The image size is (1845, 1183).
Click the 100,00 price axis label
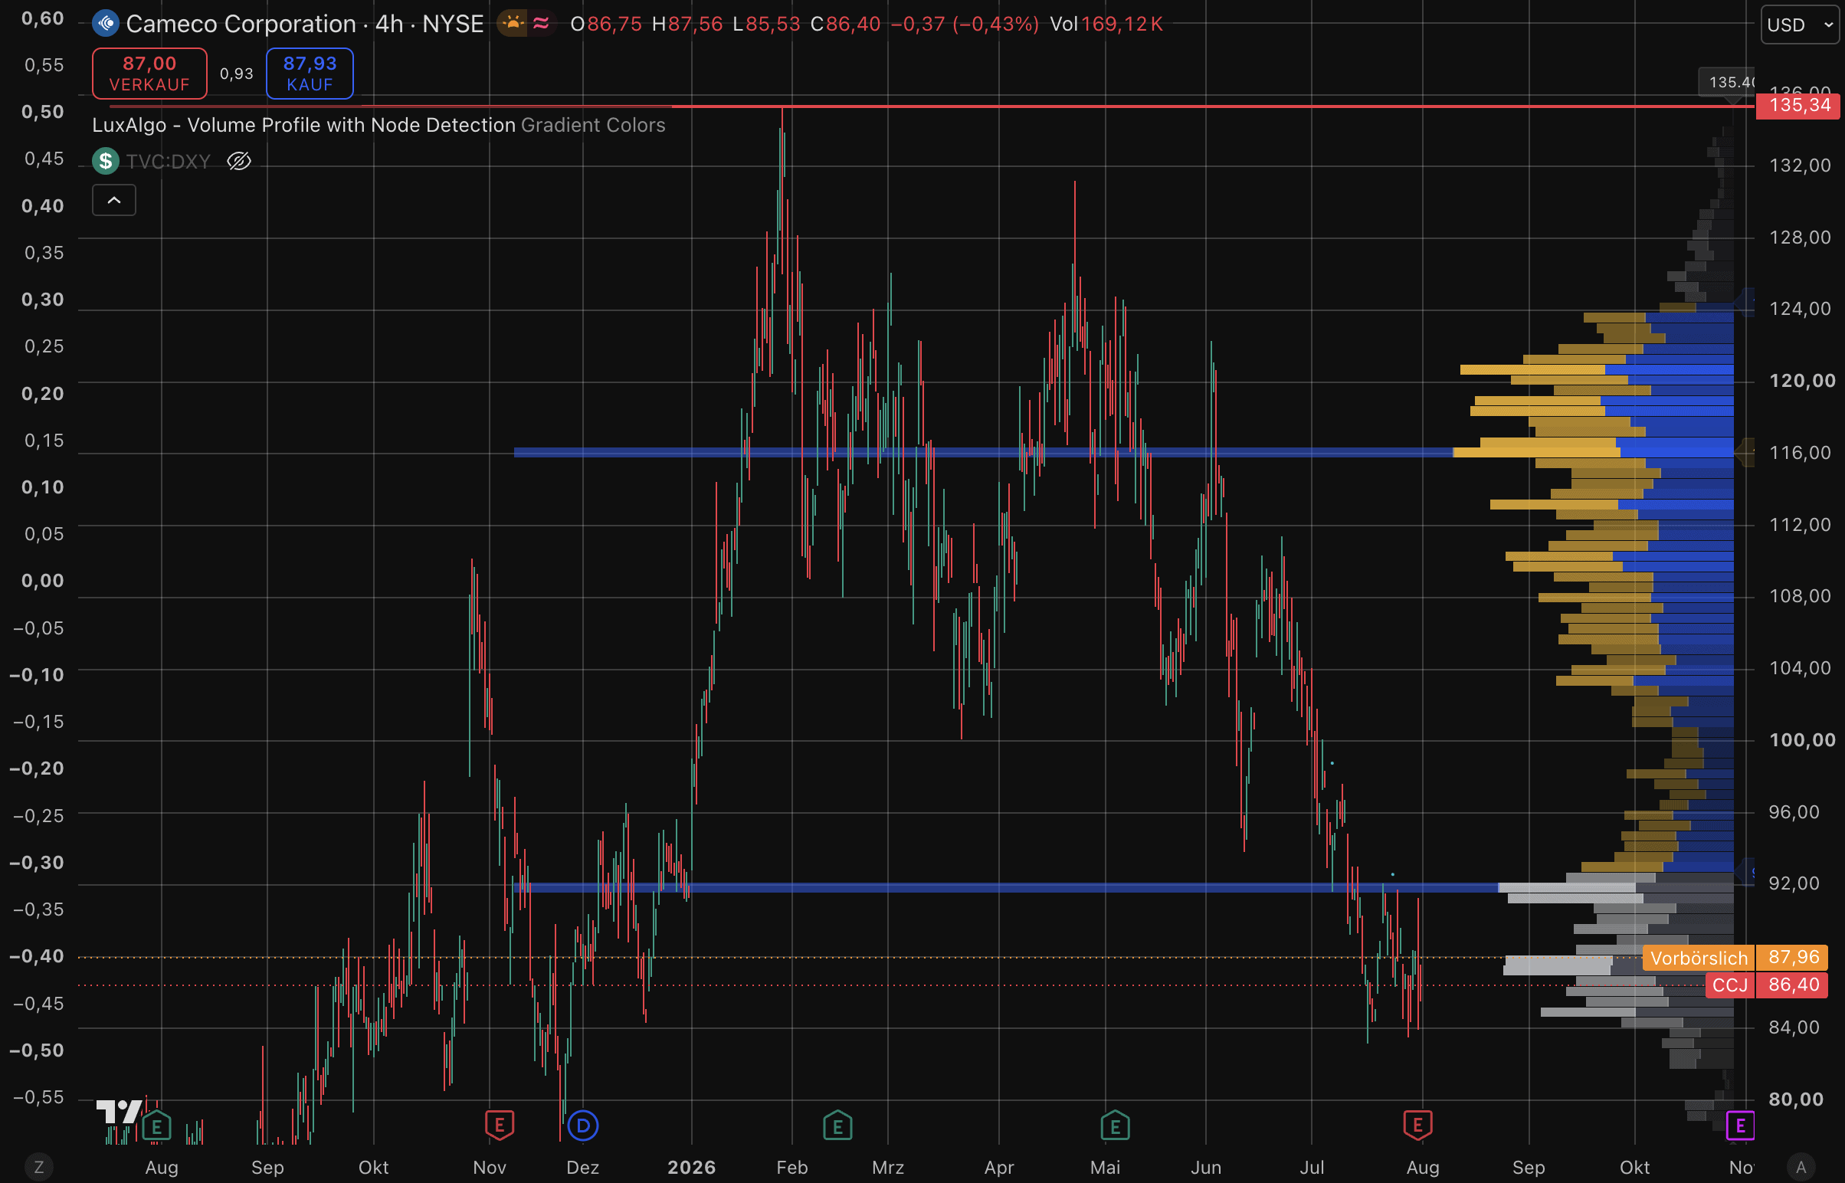click(x=1802, y=740)
